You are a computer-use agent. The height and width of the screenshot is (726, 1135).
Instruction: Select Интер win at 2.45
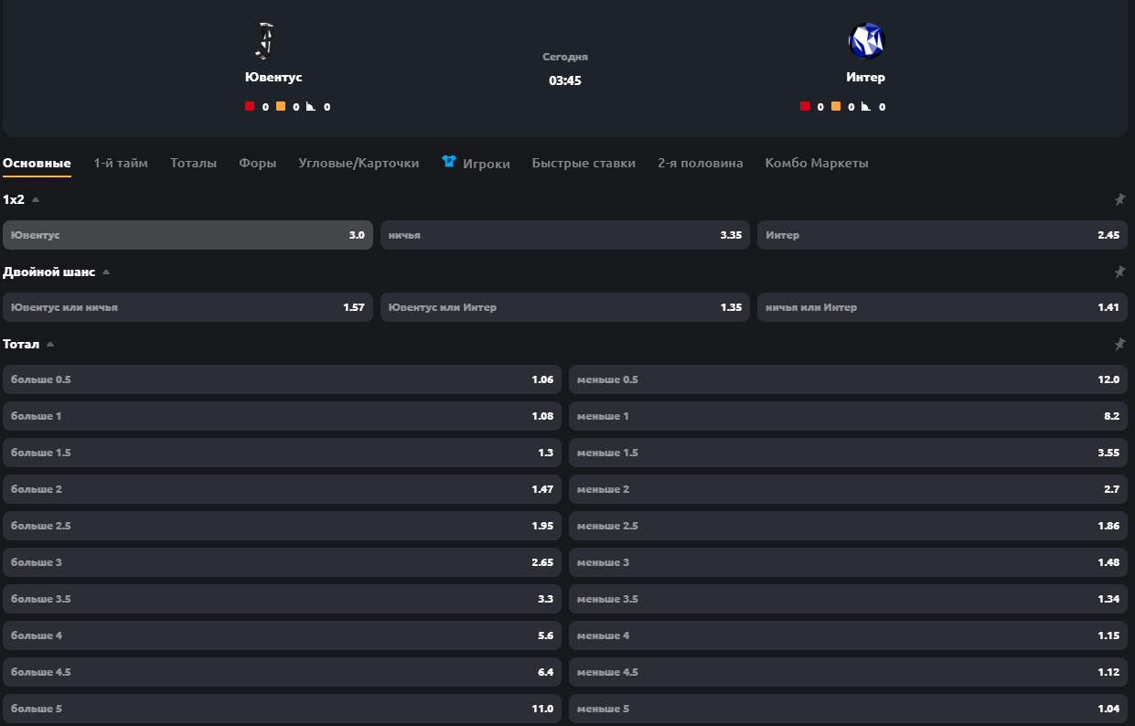942,235
